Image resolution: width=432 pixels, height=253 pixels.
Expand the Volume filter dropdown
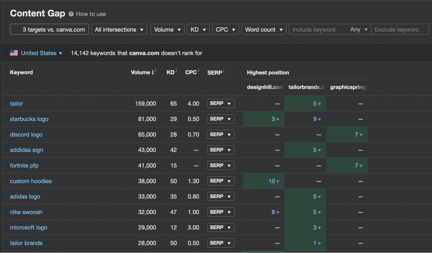pos(167,29)
